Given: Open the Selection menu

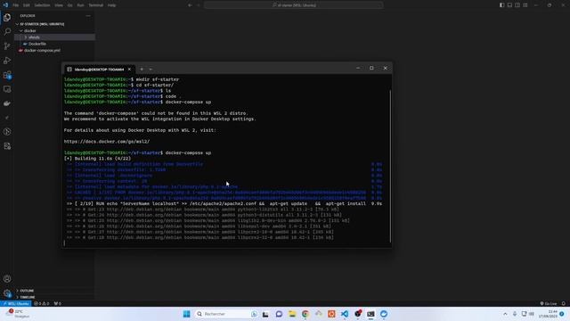Looking at the screenshot, I should (x=42, y=5).
